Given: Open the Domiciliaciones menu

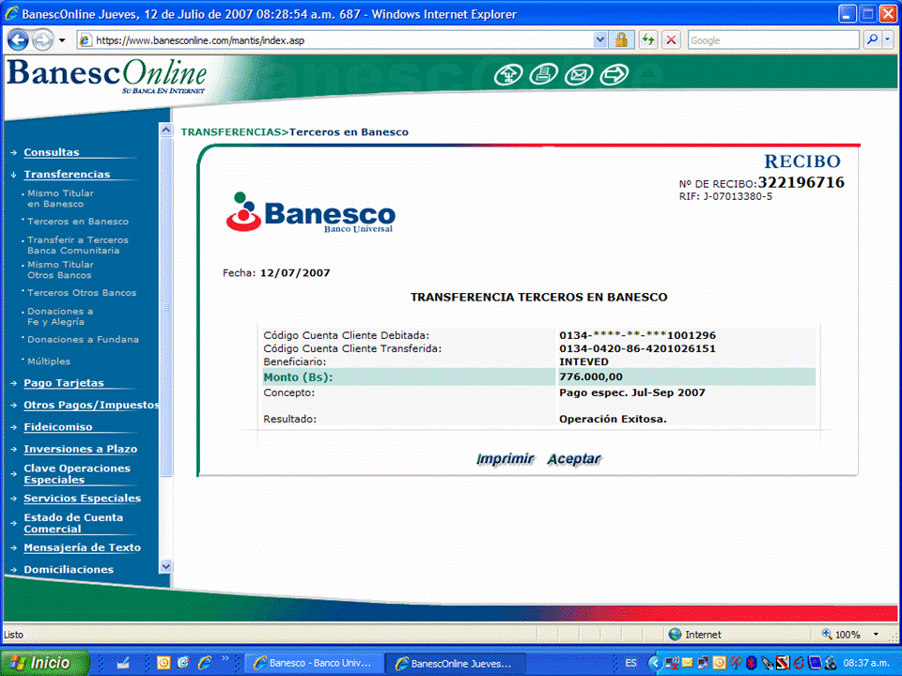Looking at the screenshot, I should click(x=69, y=570).
